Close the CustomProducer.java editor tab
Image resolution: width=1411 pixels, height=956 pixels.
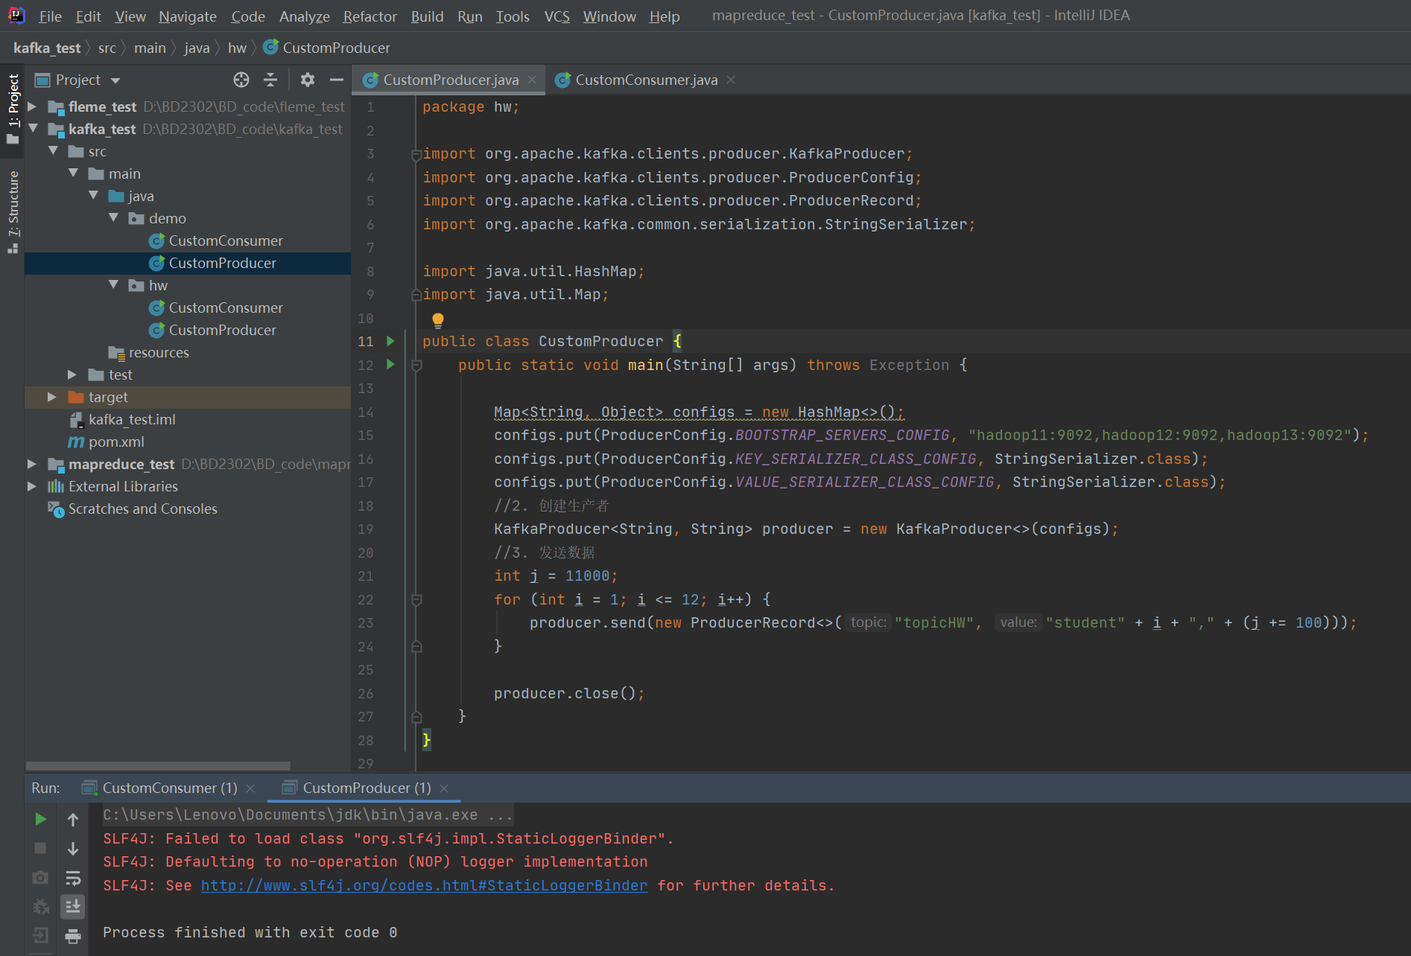click(x=532, y=80)
